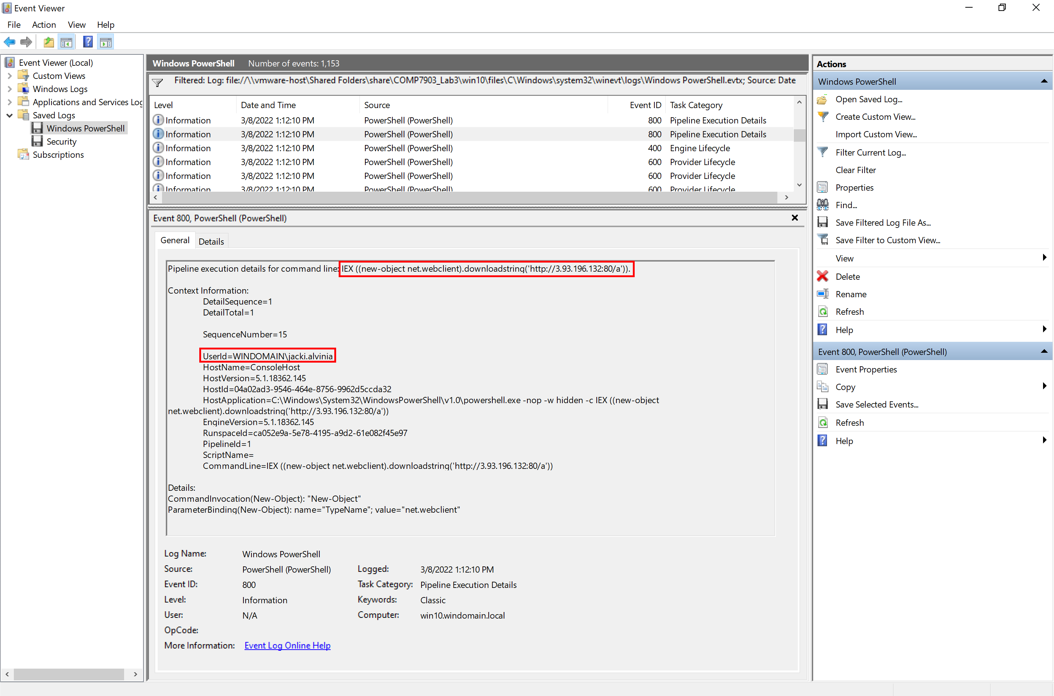This screenshot has height=696, width=1054.
Task: Open the Event Log Online Help link
Action: point(288,645)
